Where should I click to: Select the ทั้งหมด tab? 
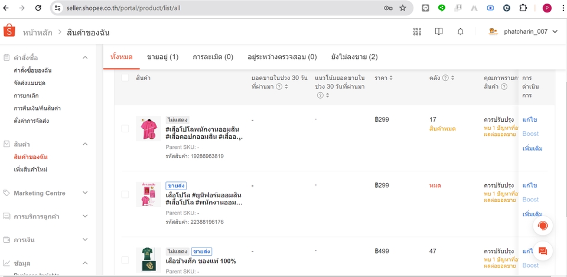[x=122, y=57]
